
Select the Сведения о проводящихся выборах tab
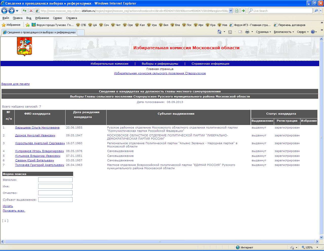(x=39, y=32)
